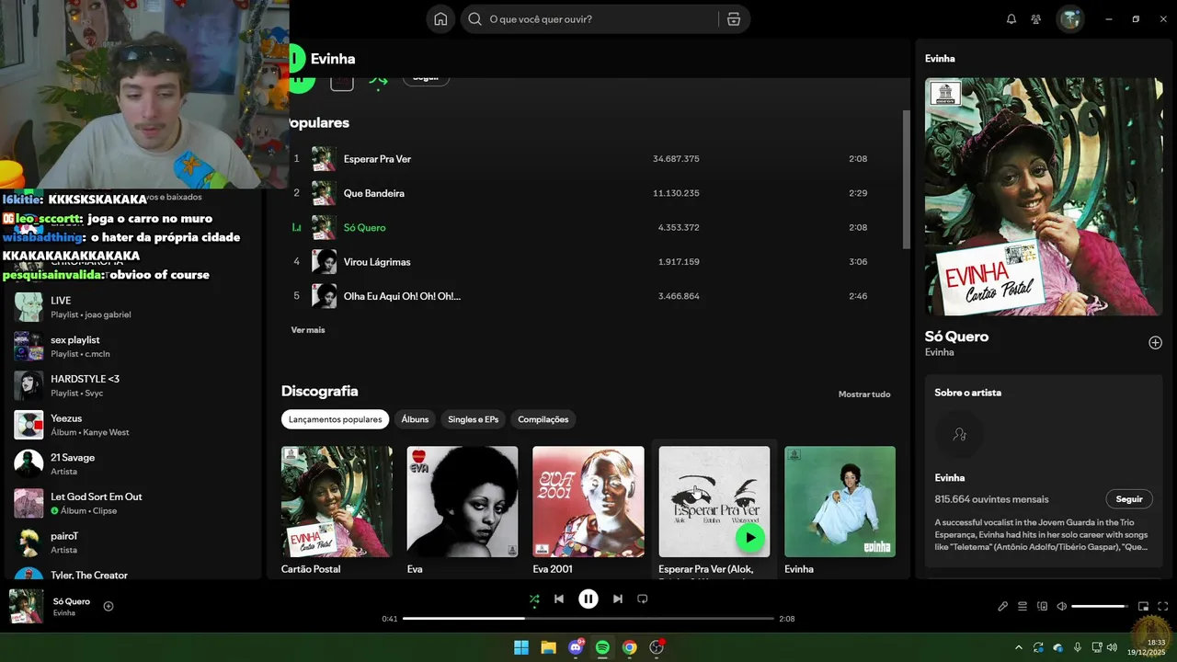Toggle shuffle in the player bar
Screen dimensions: 1177x662
pos(534,599)
